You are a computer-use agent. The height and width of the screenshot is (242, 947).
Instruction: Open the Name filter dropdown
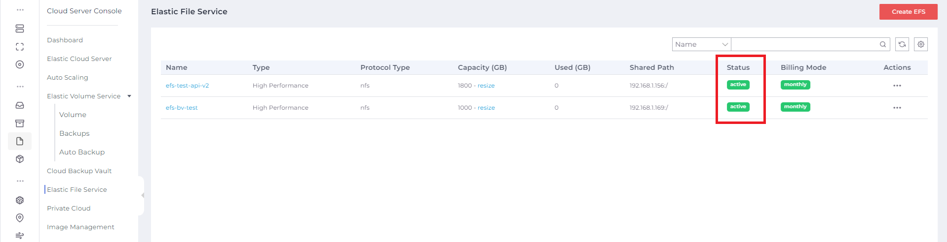coord(701,44)
